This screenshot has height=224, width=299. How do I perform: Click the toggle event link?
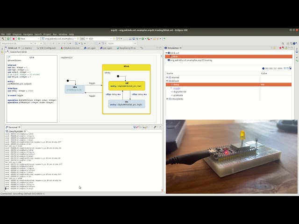coord(177,88)
